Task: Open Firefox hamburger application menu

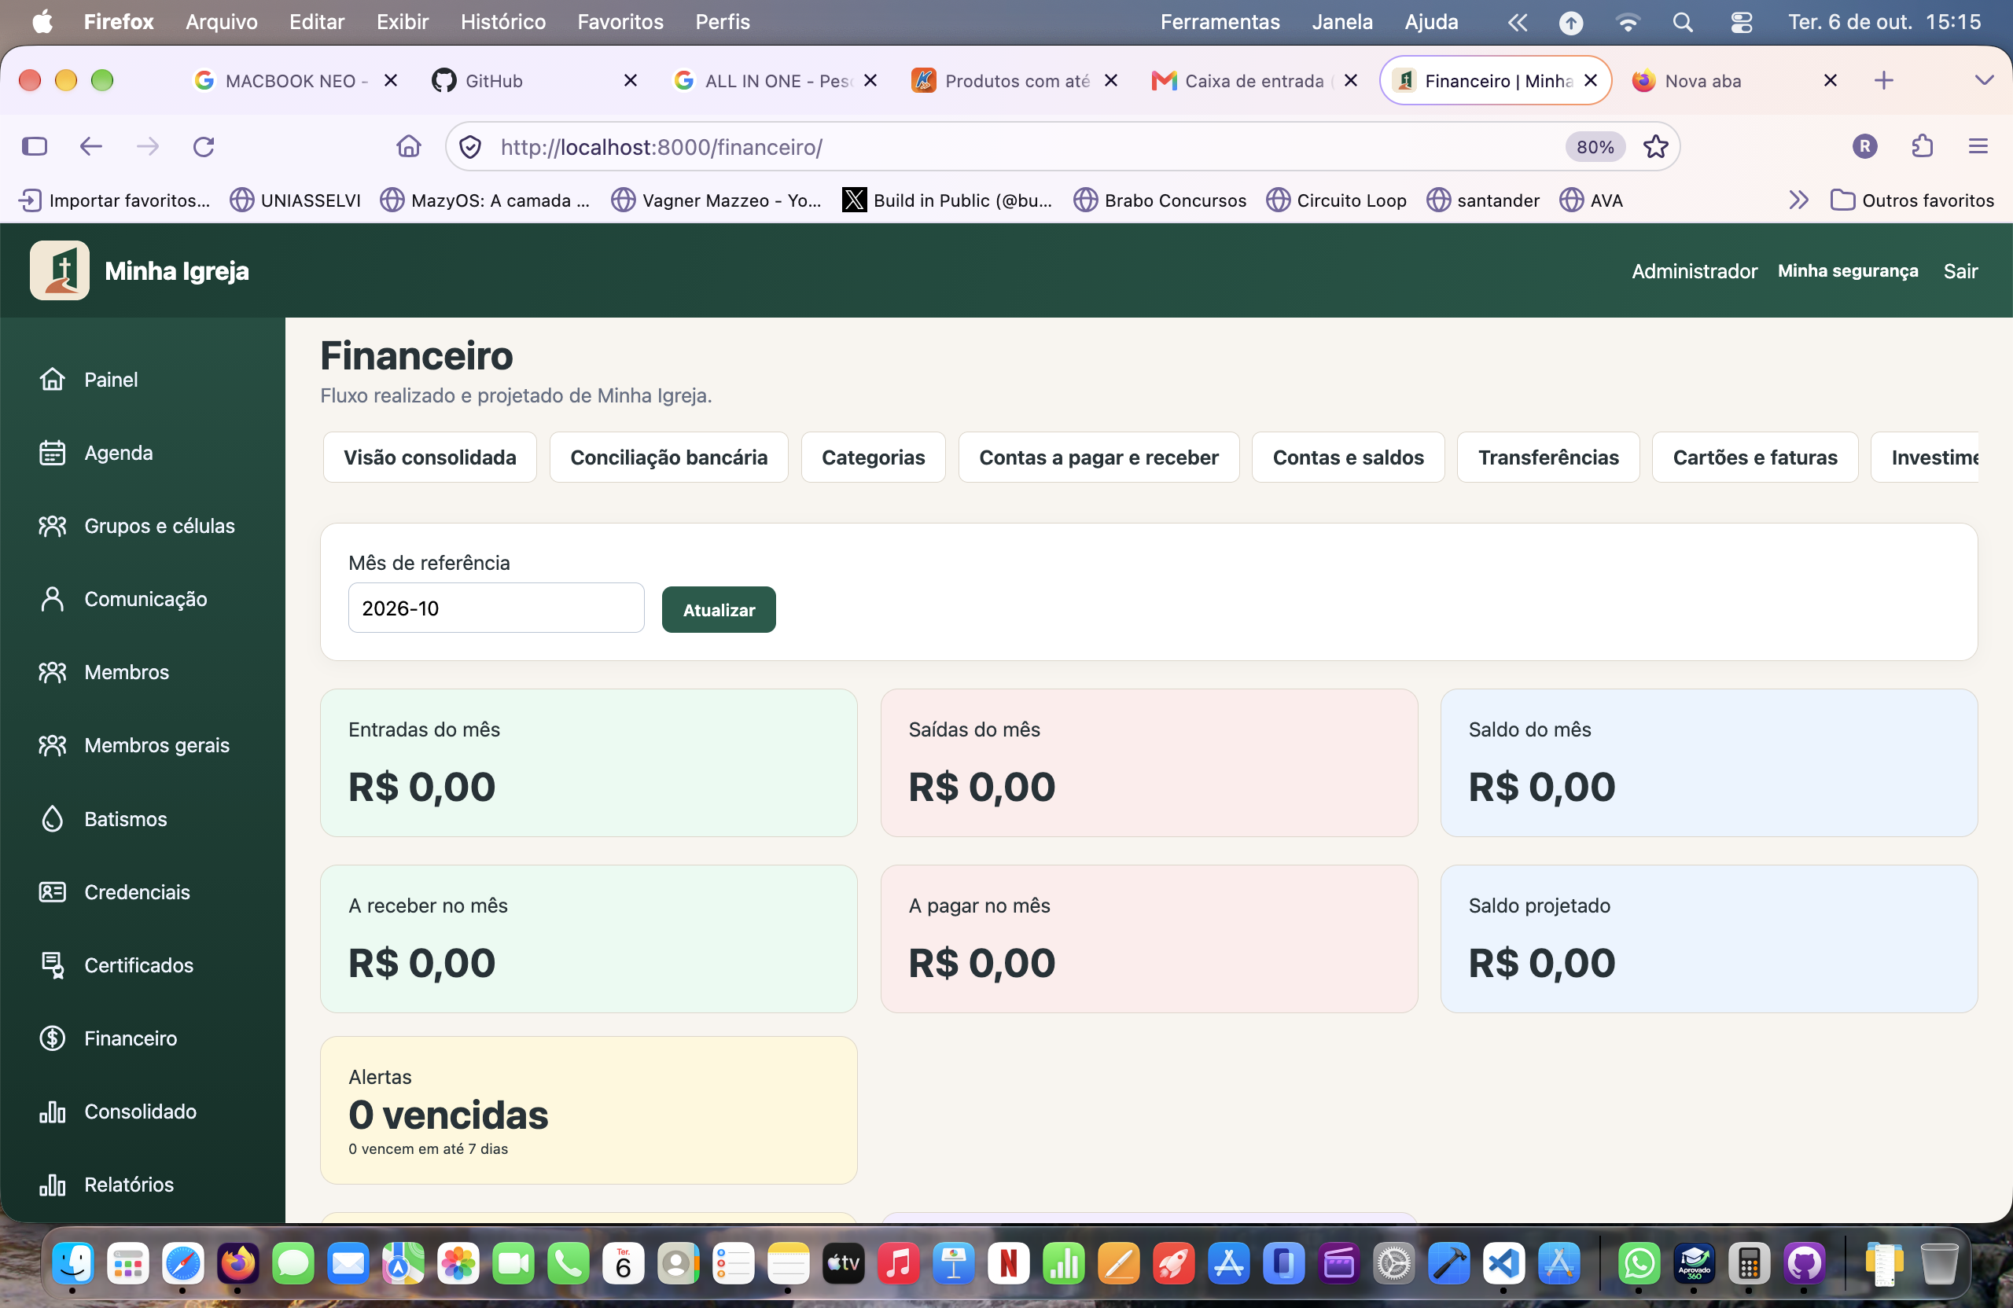Action: coord(1978,146)
